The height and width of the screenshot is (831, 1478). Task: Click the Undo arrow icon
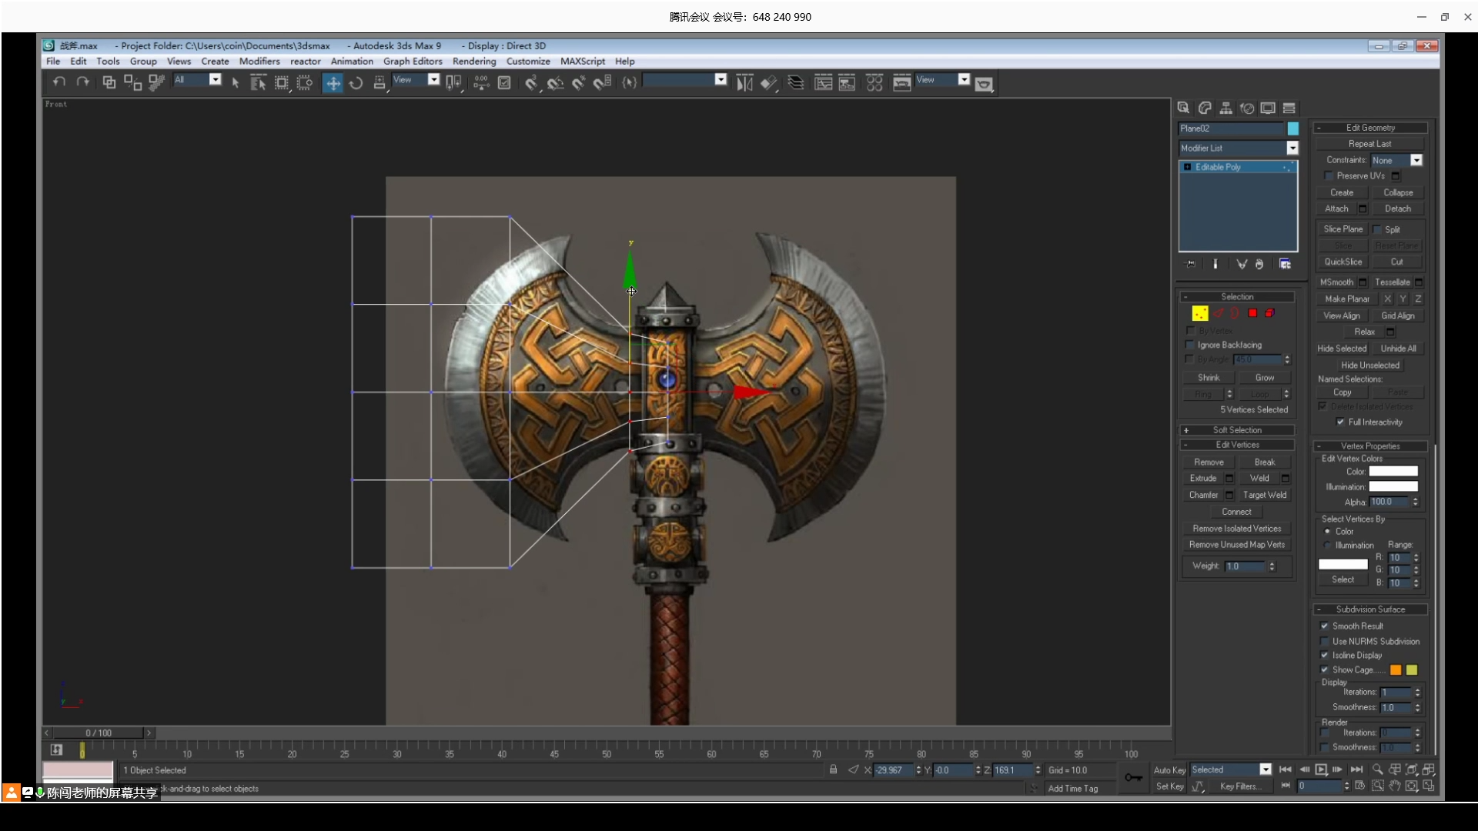click(x=59, y=82)
